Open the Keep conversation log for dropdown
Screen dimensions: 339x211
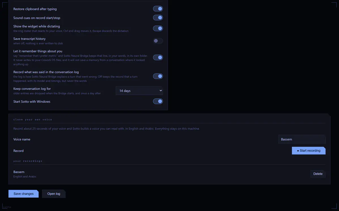(x=139, y=91)
